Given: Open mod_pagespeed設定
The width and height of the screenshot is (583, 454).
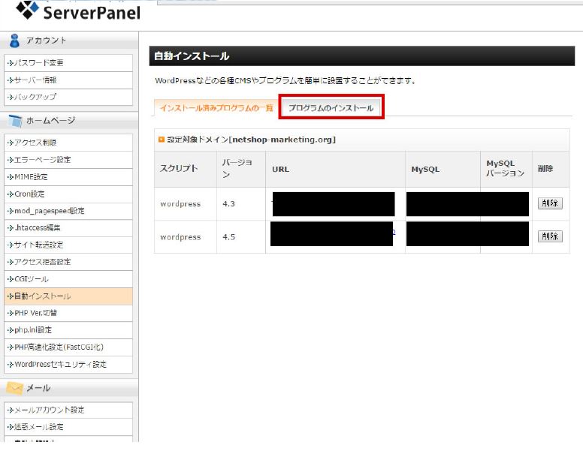Looking at the screenshot, I should 68,211.
